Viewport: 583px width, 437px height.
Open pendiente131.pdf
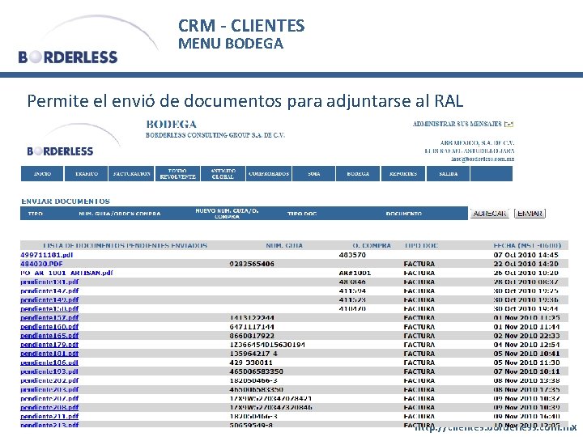[49, 282]
